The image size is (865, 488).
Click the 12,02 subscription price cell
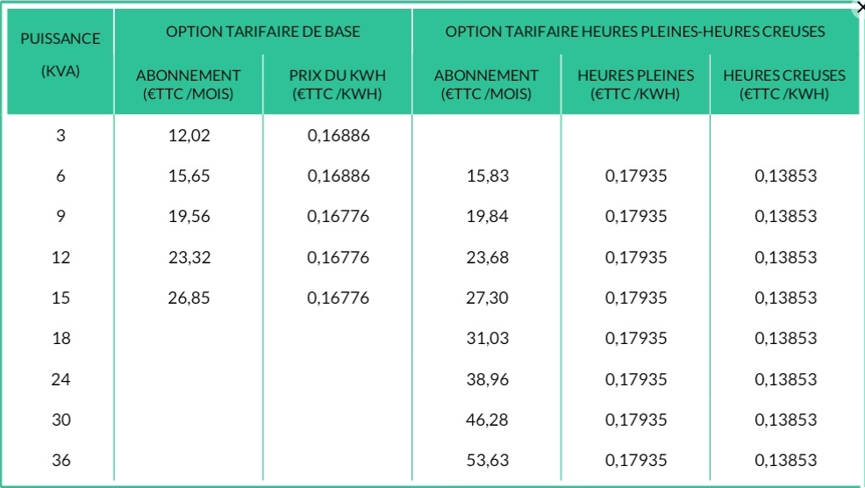tap(189, 136)
